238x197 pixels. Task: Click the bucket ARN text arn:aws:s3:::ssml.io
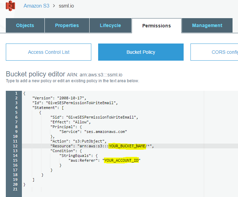tap(101, 75)
